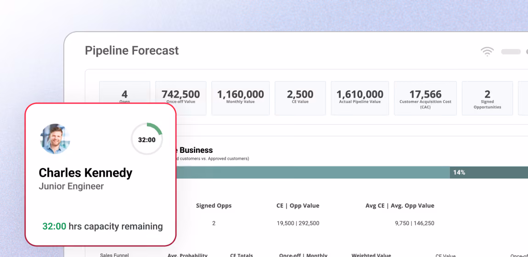
Task: Click the Pipeline Forecast title
Action: (x=132, y=50)
